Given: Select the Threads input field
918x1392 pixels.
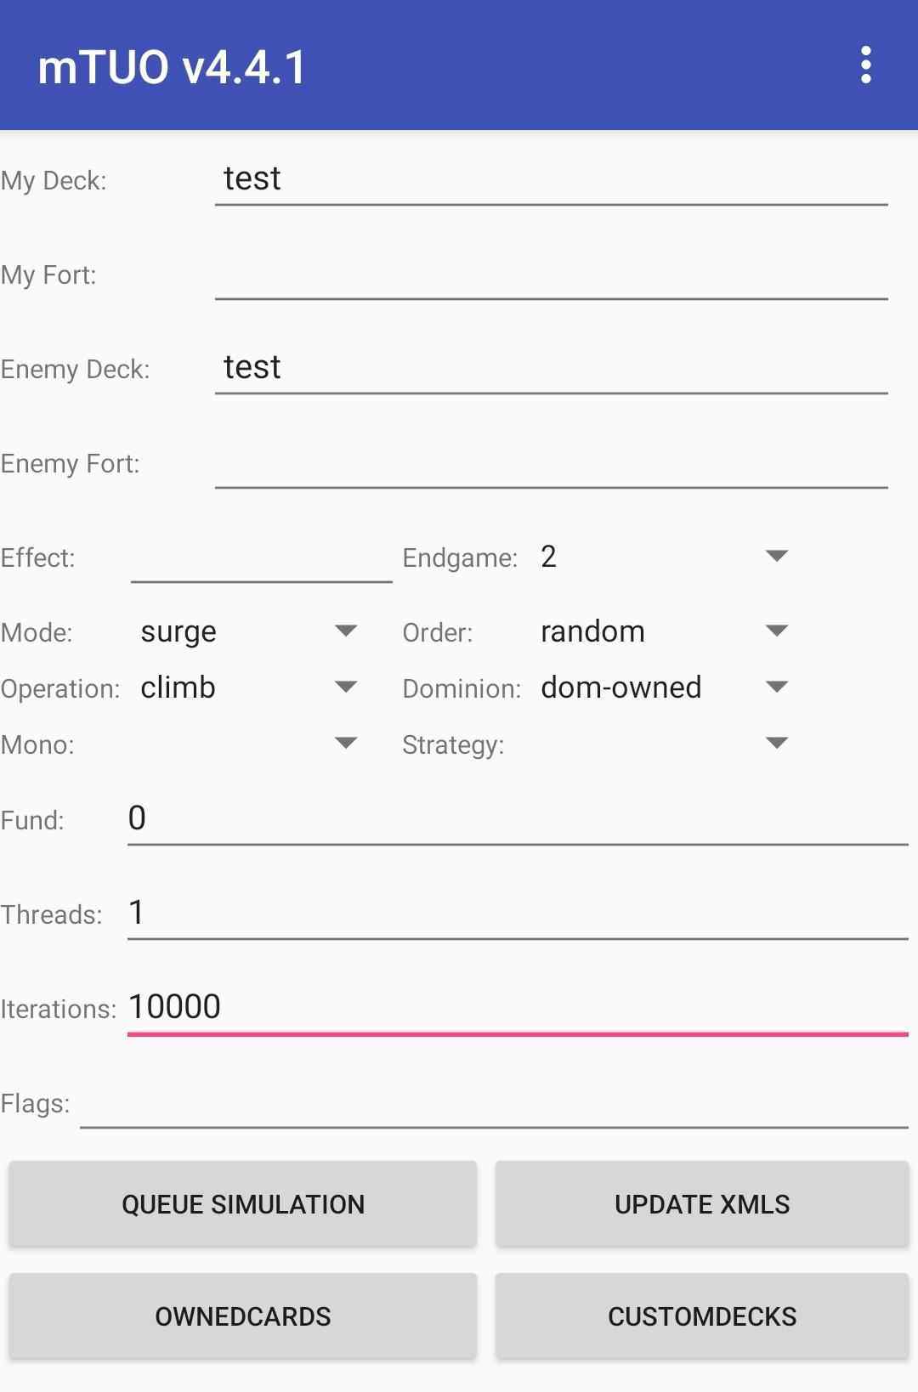Looking at the screenshot, I should pos(517,914).
